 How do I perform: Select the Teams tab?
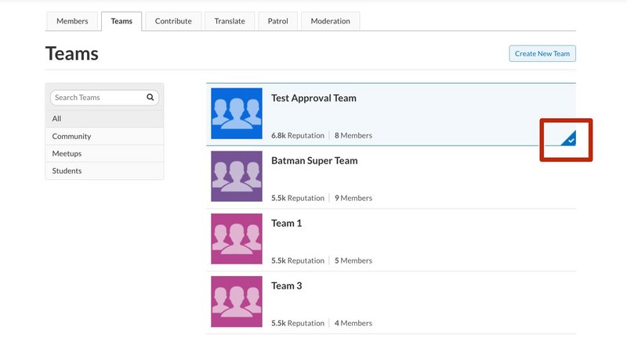click(x=121, y=21)
